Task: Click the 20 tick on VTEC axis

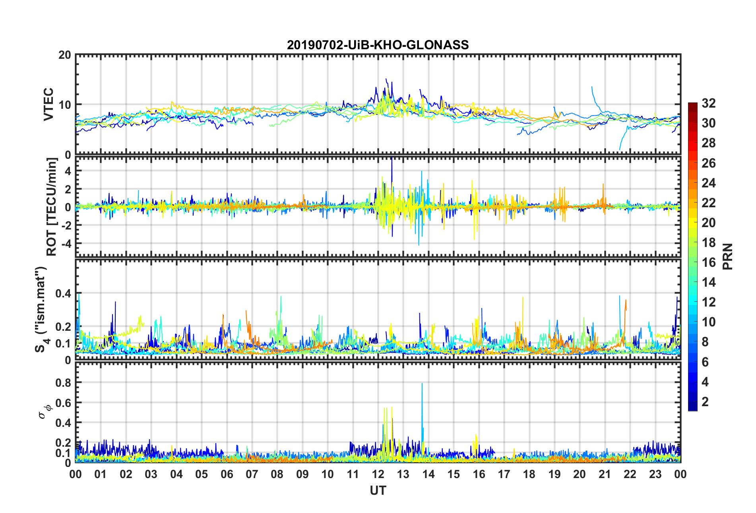Action: (65, 55)
